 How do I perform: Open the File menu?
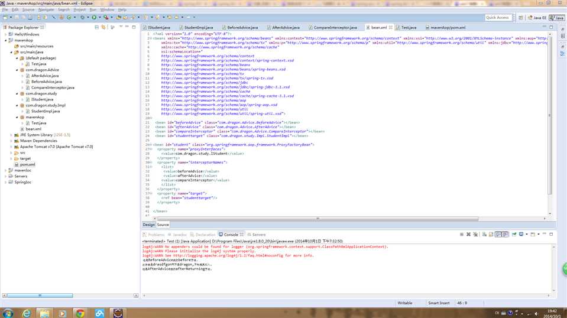pos(5,10)
